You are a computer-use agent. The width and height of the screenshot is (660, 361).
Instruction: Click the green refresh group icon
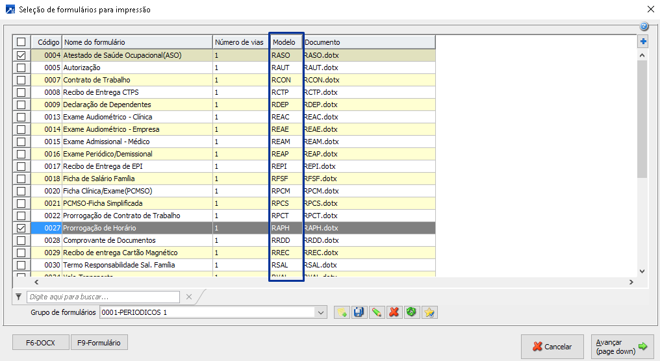[x=410, y=312]
